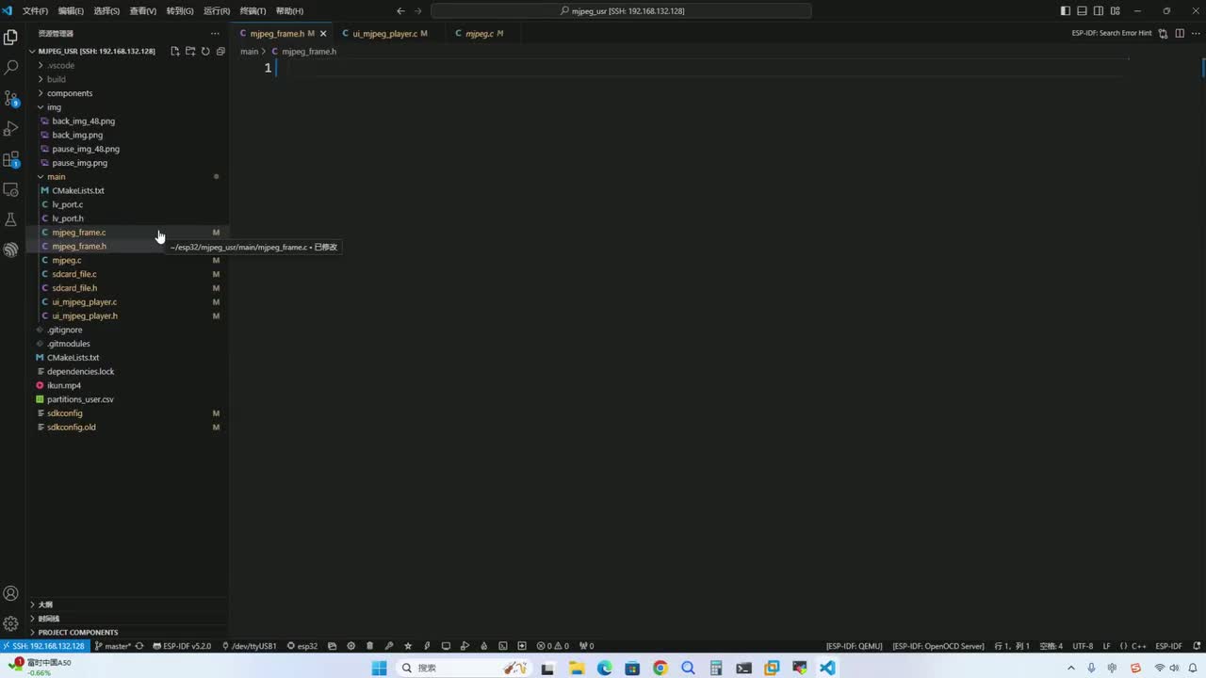Open the ESP-IDF SDK configuration gear

pyautogui.click(x=351, y=646)
